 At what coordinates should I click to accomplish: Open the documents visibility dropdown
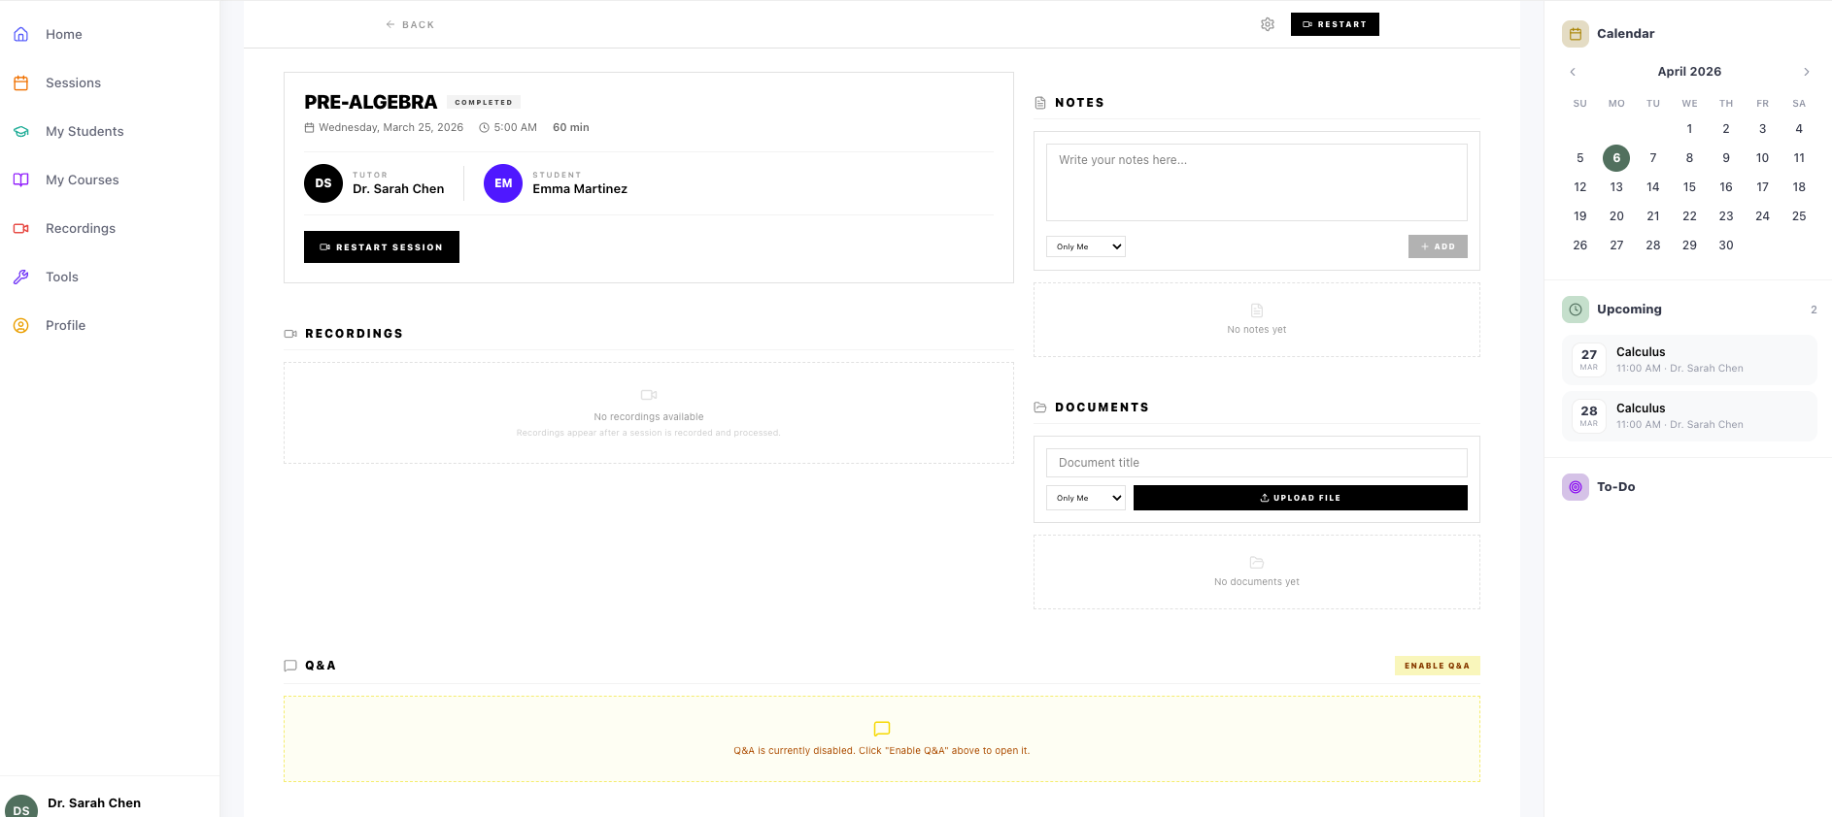(x=1085, y=498)
